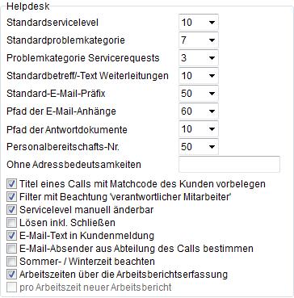Expand Pfad der E-Mail-Anhänge dropdown
Screen dimensions: 294x298
199,111
